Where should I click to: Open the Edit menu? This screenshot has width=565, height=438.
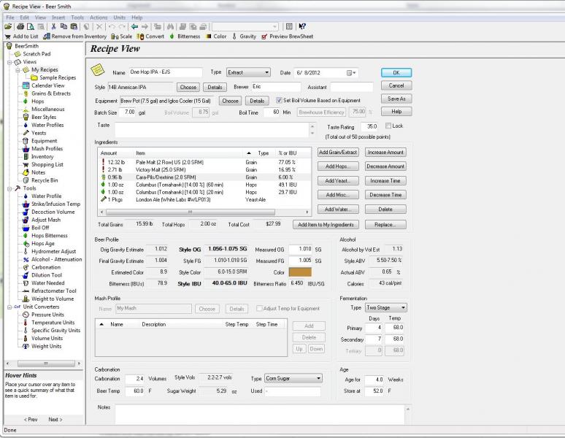[x=24, y=18]
